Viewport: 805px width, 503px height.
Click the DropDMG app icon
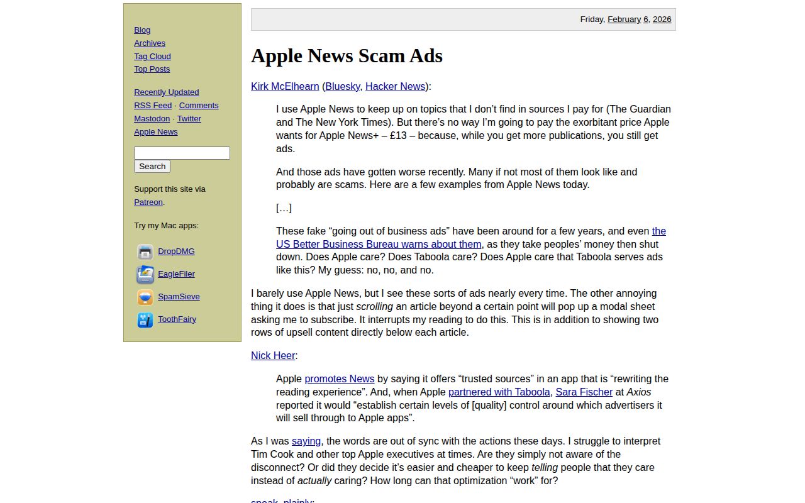pyautogui.click(x=145, y=251)
